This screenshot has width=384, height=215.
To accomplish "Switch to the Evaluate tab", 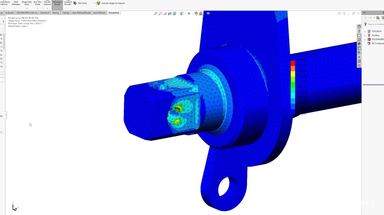I will 10,13.
